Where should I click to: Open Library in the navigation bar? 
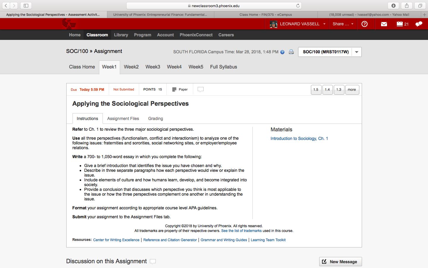121,35
